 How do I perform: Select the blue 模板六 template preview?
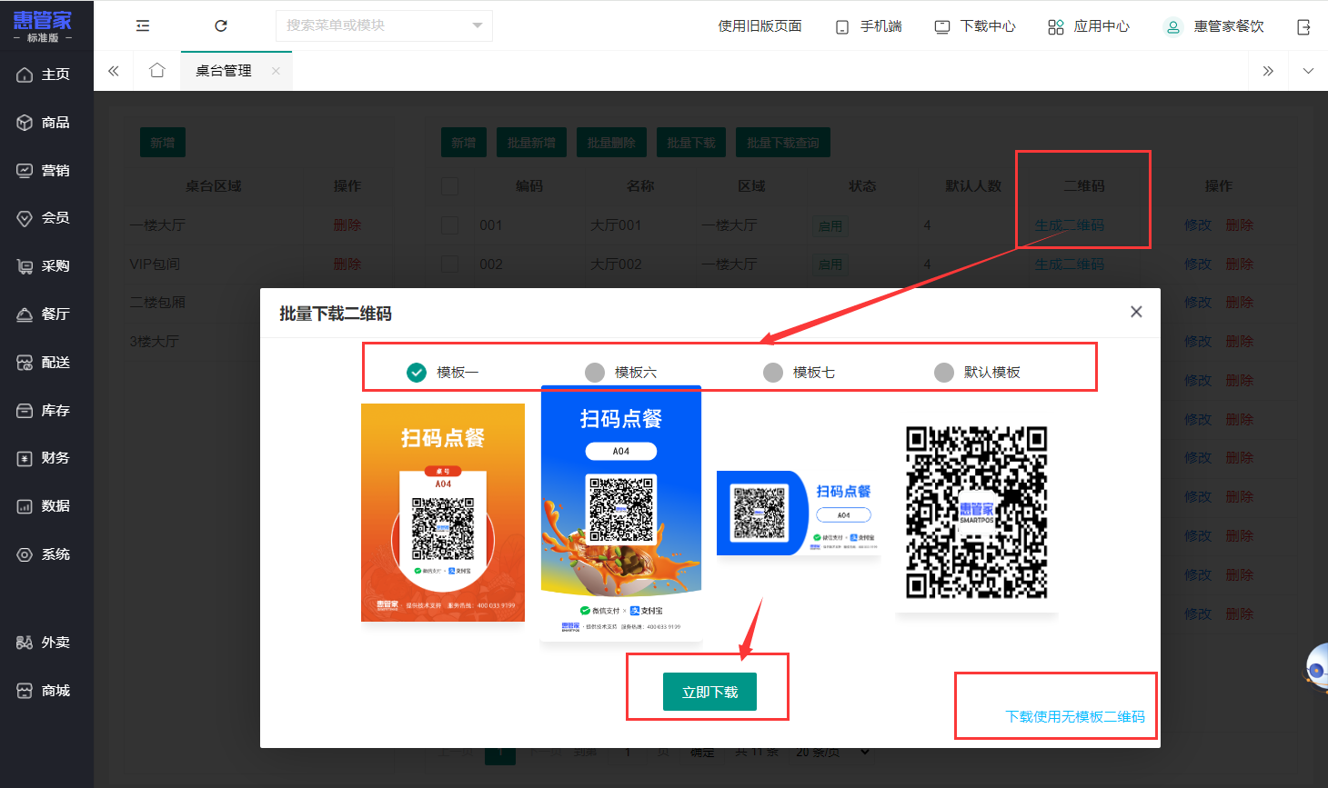coord(621,513)
